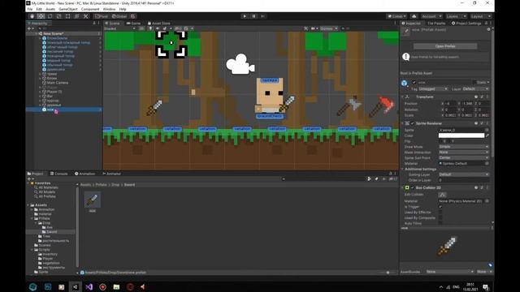Image resolution: width=520 pixels, height=292 pixels.
Task: Toggle Used By Composite checkbox
Action: point(440,218)
